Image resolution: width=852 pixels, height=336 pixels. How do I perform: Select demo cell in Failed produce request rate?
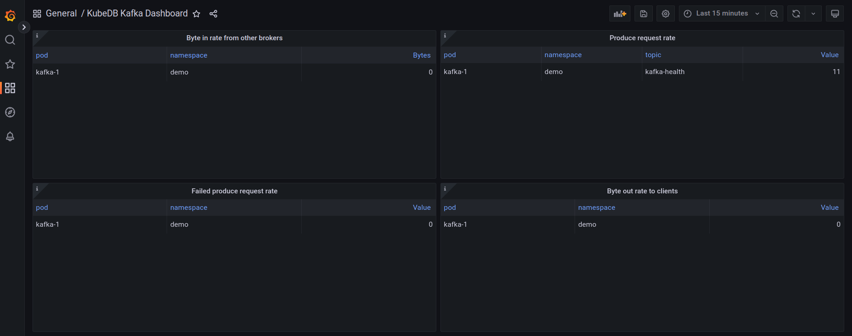(x=234, y=224)
